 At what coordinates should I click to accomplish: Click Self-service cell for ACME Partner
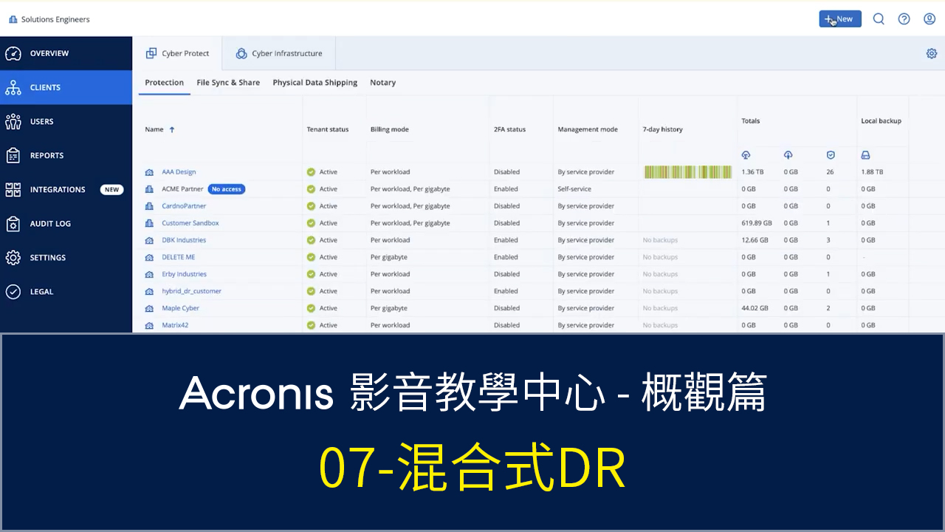tap(574, 189)
